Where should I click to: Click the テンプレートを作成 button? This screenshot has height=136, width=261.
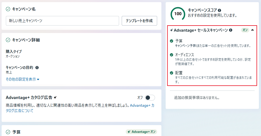[x=139, y=21]
